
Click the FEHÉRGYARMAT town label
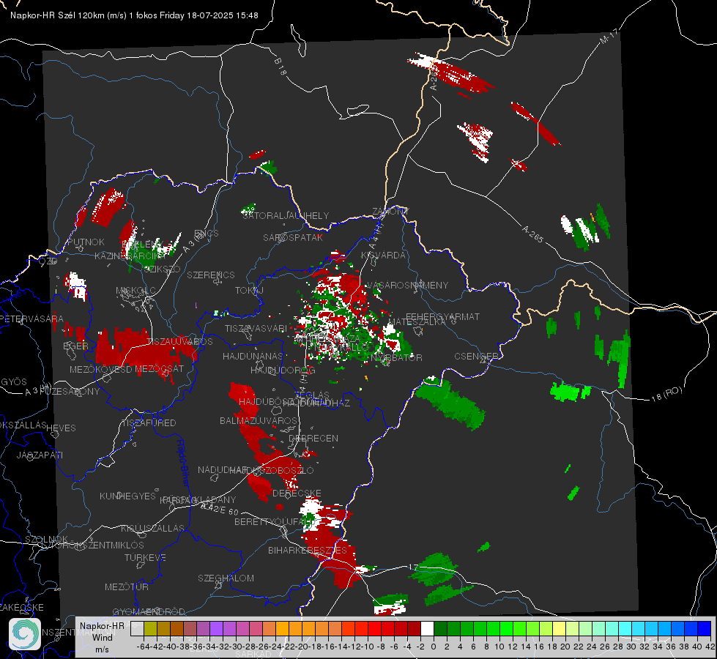click(442, 316)
